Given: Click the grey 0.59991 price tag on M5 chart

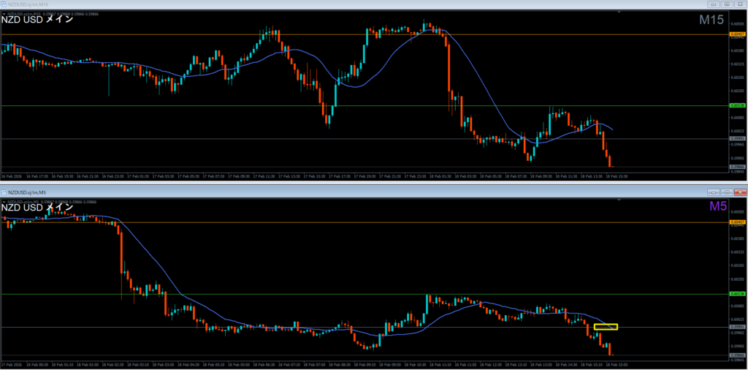Looking at the screenshot, I should click(x=736, y=327).
